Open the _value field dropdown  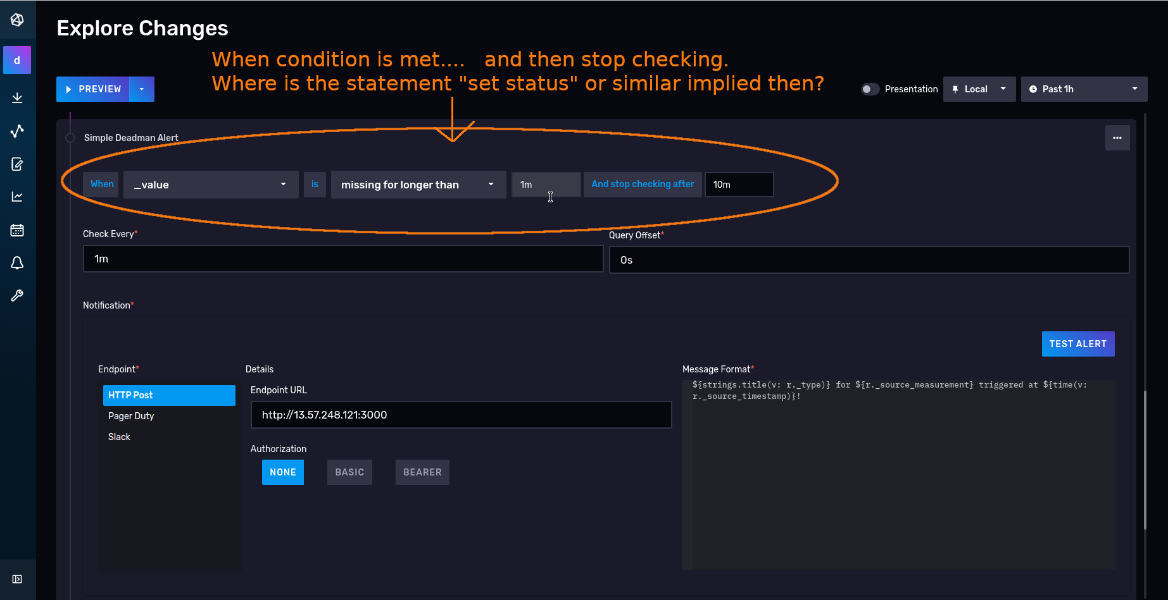coord(211,185)
